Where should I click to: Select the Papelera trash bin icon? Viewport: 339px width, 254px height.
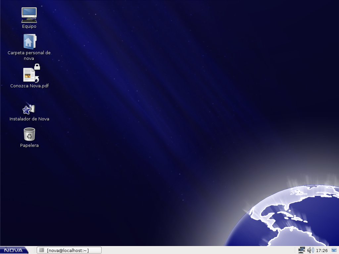tap(29, 135)
